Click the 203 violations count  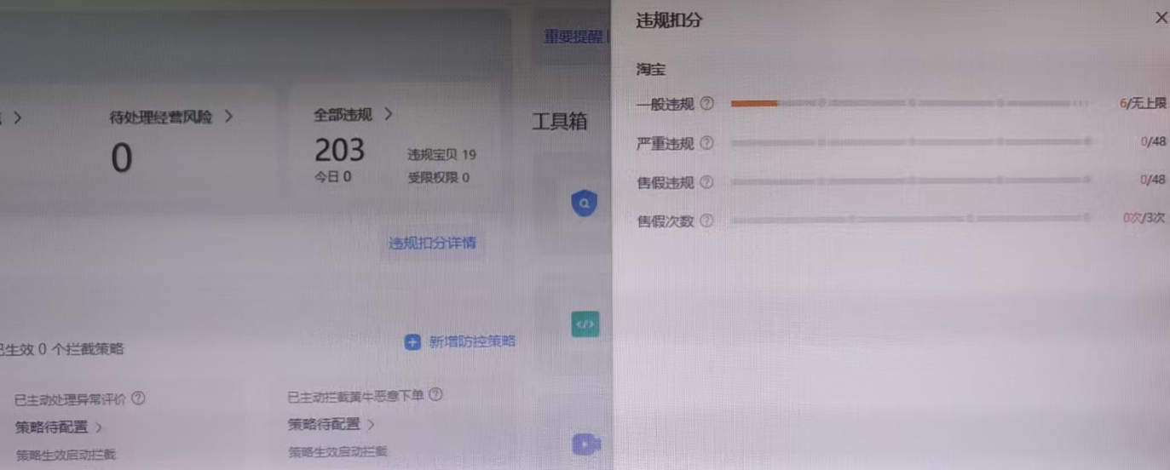pyautogui.click(x=339, y=151)
